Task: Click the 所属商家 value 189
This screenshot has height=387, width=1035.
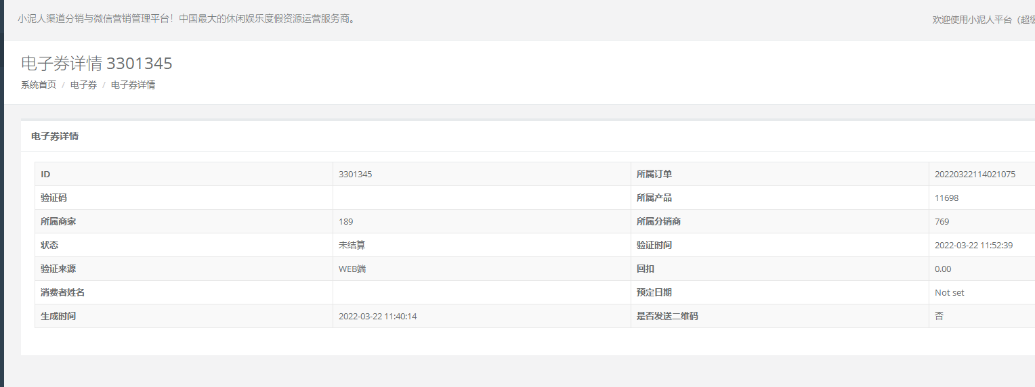Action: [345, 222]
